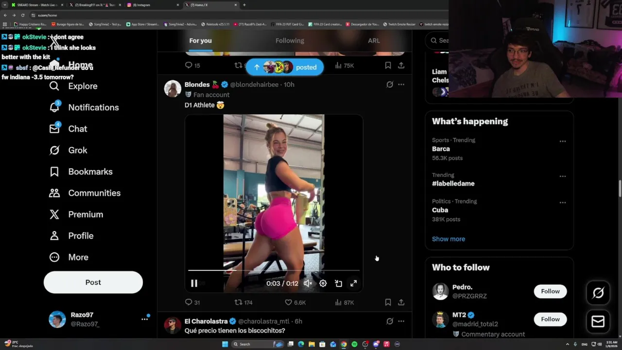Share the Blondes D1 Athlete post
The width and height of the screenshot is (622, 350).
[401, 302]
